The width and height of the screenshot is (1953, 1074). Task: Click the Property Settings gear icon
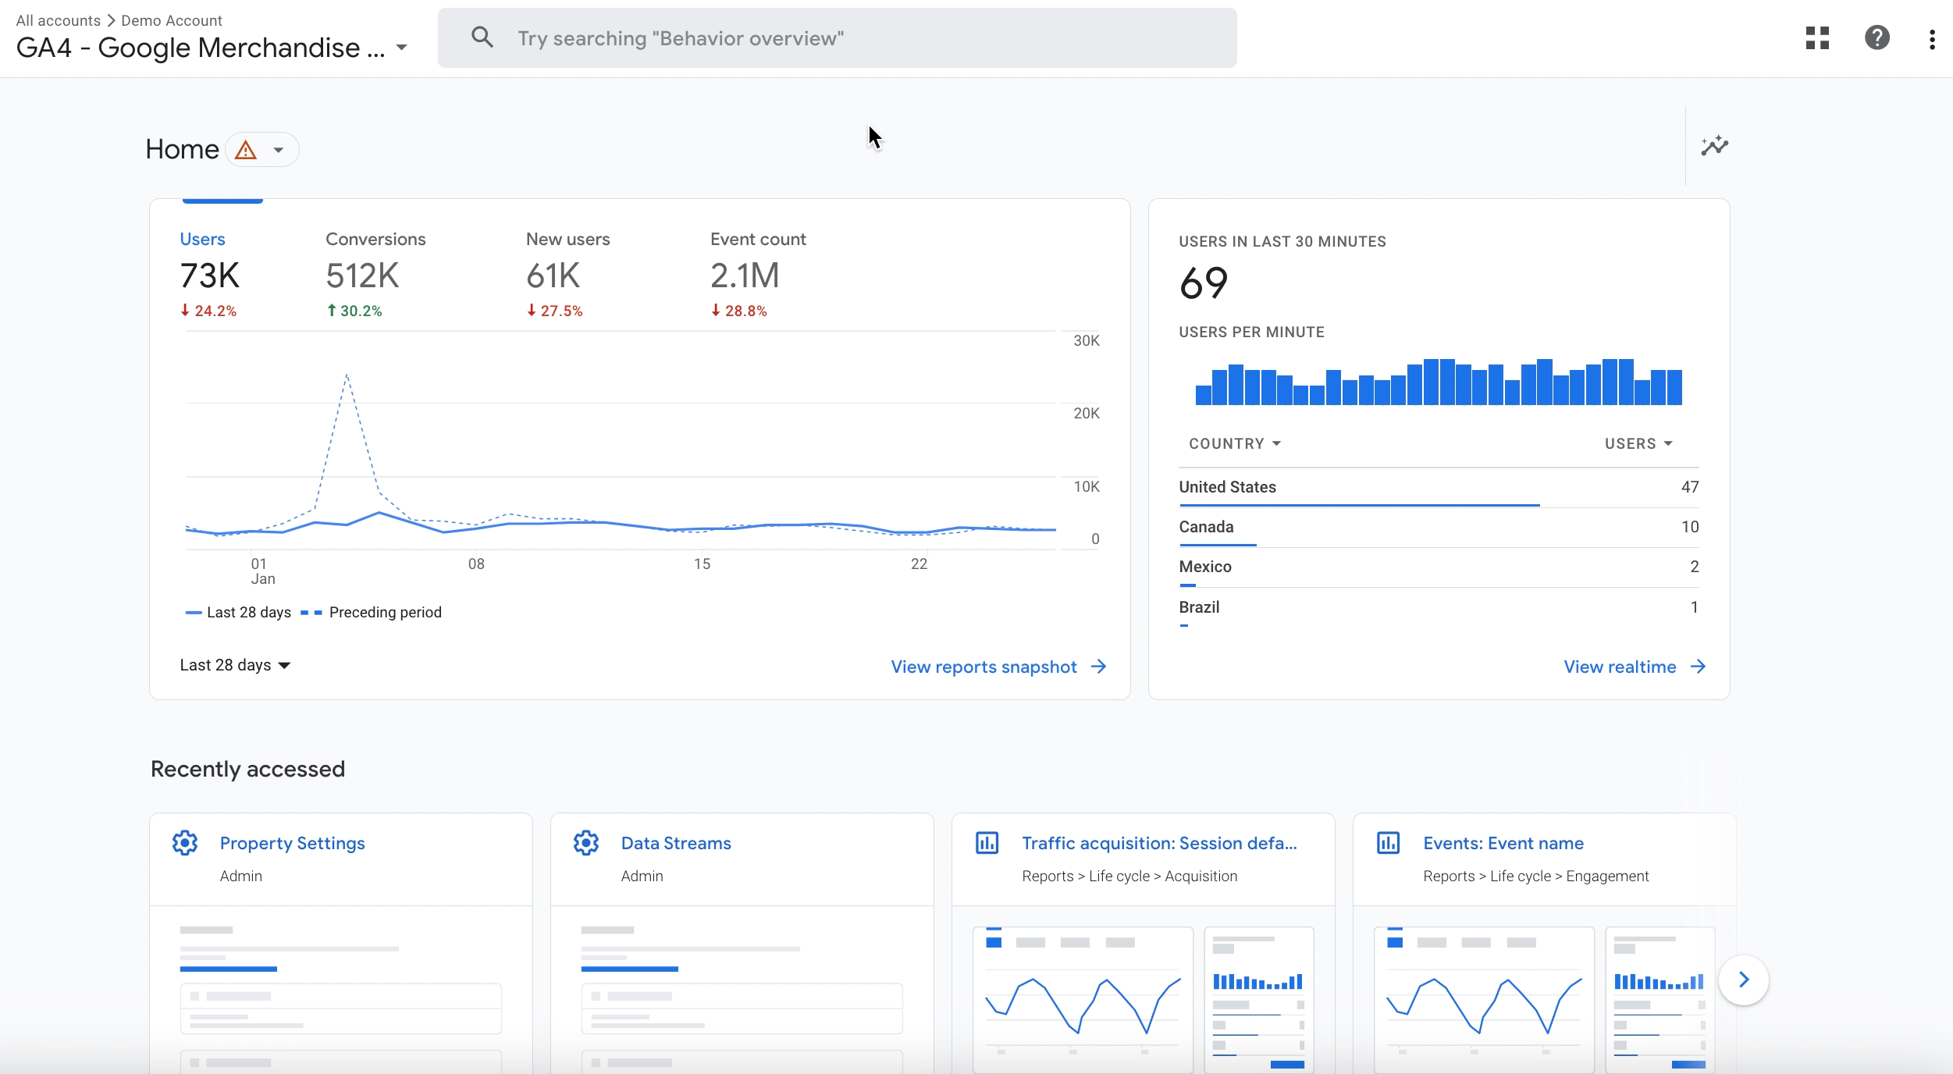[185, 844]
